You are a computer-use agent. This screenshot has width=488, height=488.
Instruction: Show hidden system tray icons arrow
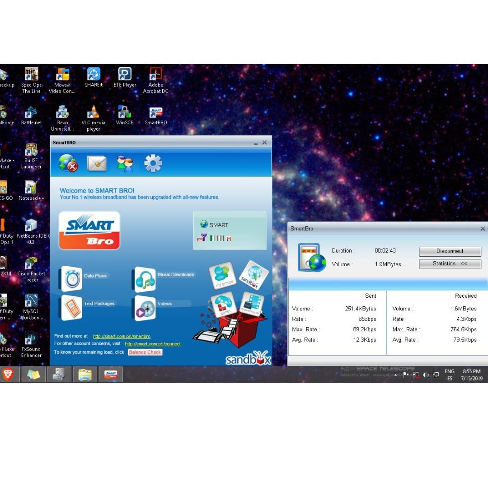point(396,375)
